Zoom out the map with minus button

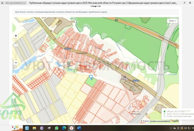click(x=16, y=63)
